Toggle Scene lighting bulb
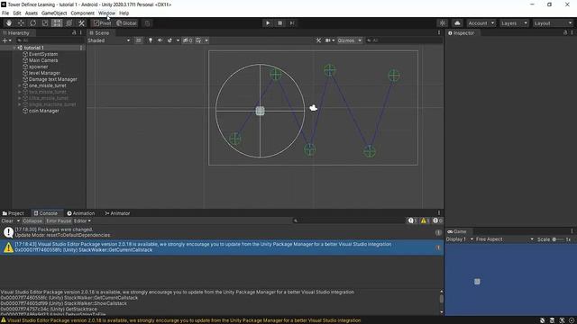The width and height of the screenshot is (577, 324). click(151, 40)
